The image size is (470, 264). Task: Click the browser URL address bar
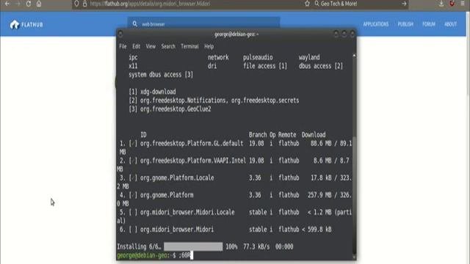(x=192, y=4)
